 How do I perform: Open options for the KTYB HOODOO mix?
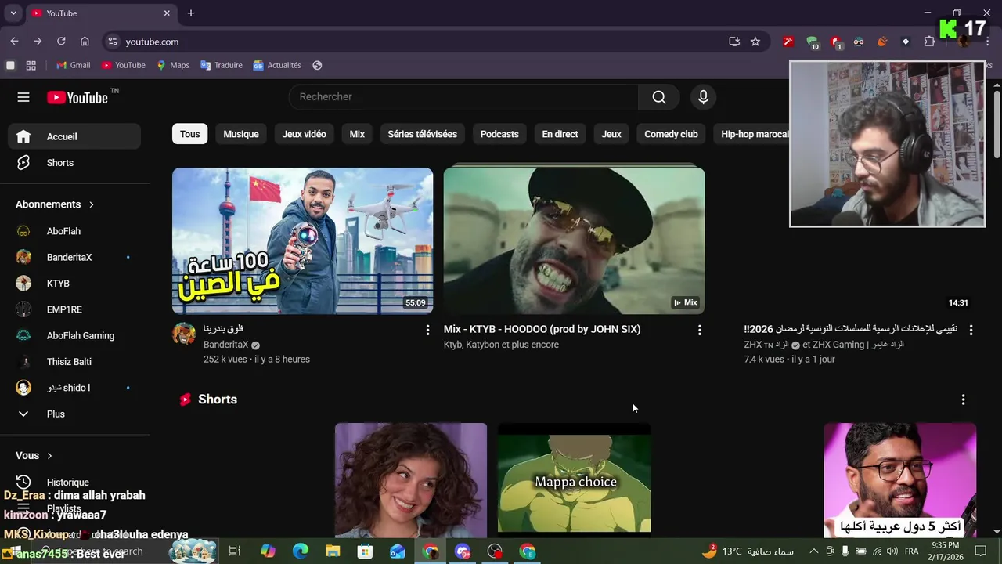pos(700,330)
